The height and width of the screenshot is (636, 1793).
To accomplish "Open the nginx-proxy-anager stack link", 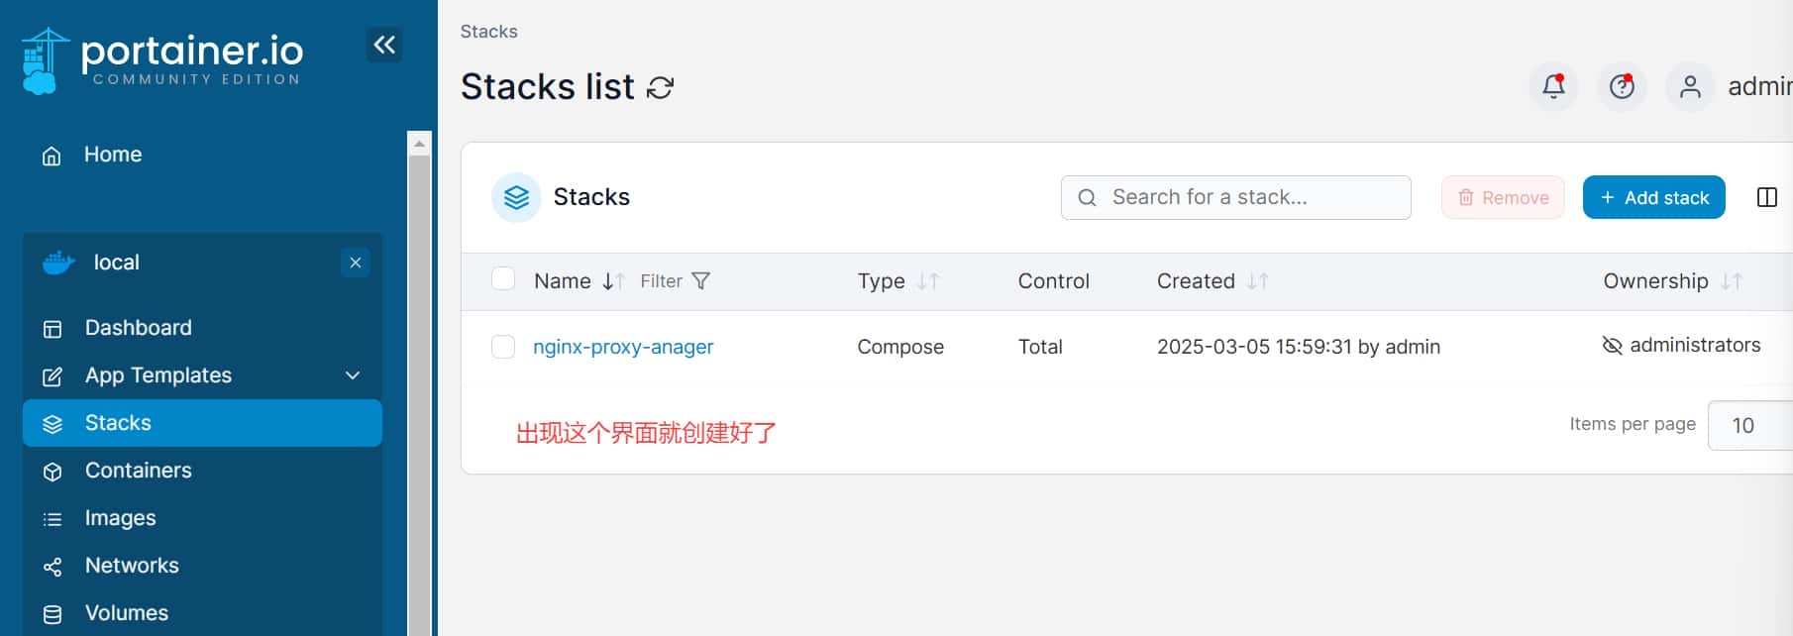I will (623, 347).
